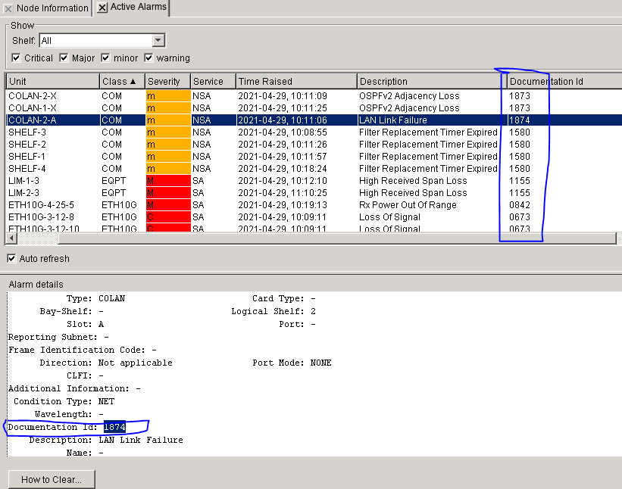Image resolution: width=622 pixels, height=489 pixels.
Task: Close the Node Information tab icon
Action: click(x=8, y=8)
